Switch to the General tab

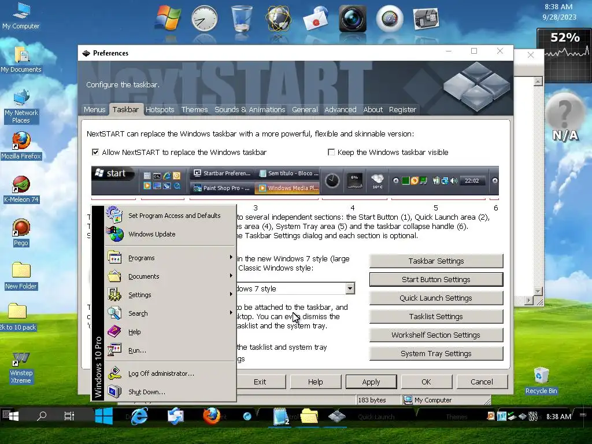(x=305, y=109)
